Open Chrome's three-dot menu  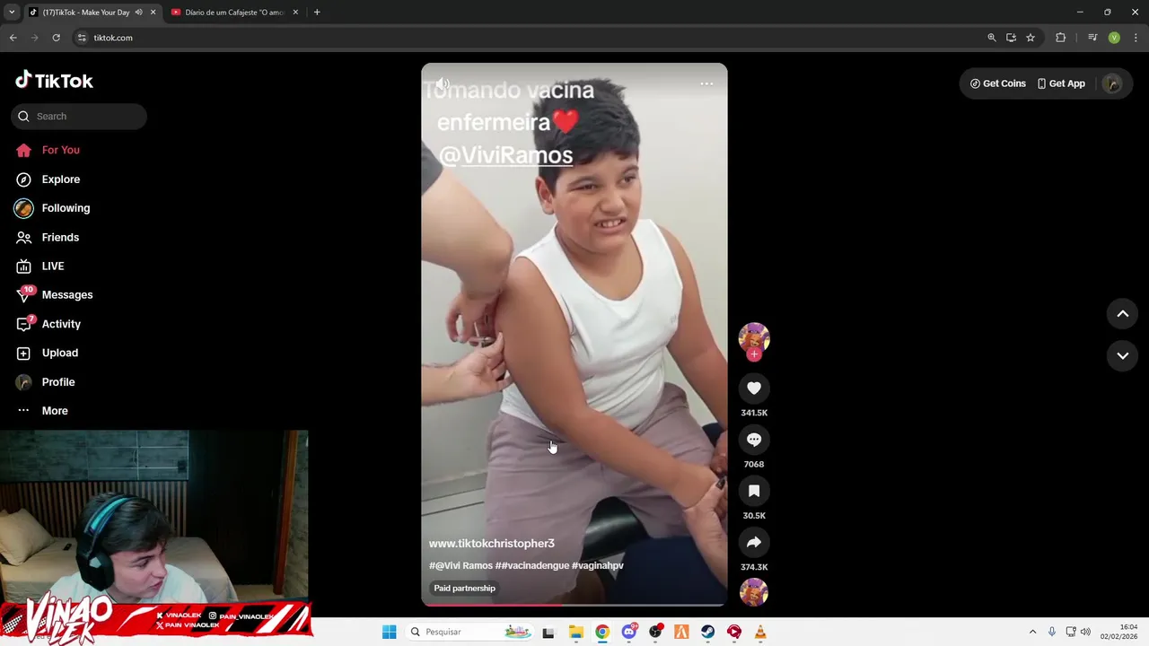[1135, 38]
